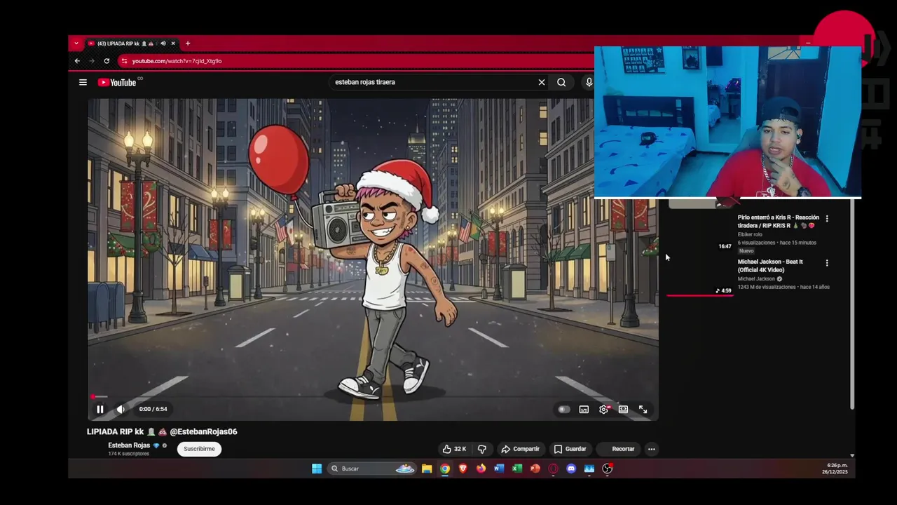This screenshot has width=897, height=505.
Task: Save video with Guardar
Action: [x=570, y=449]
